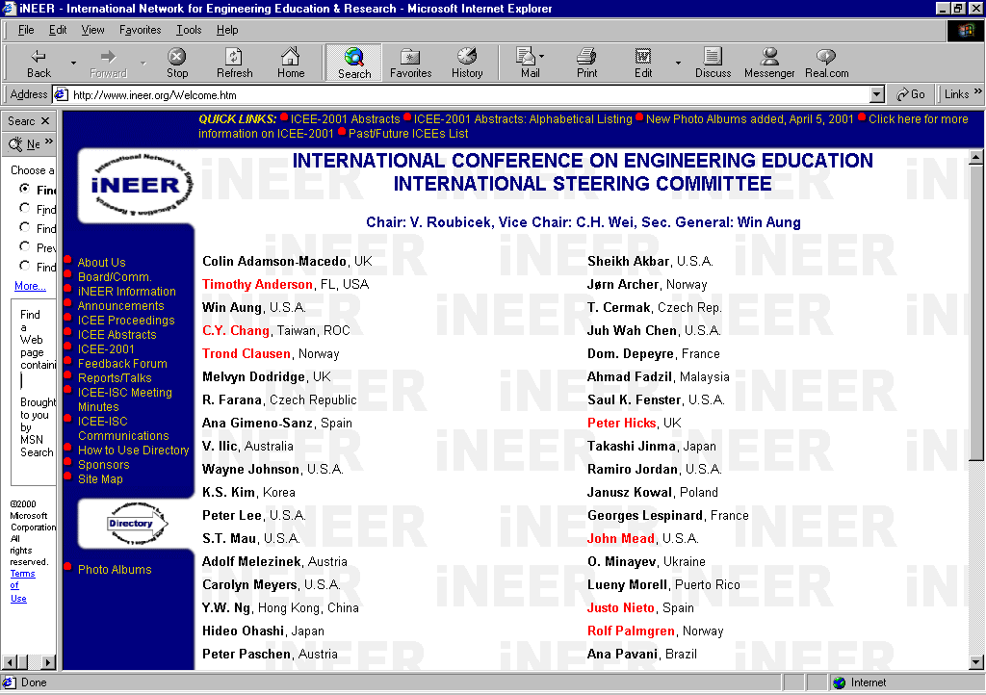Screen dimensions: 986x695
Task: Click the 'ICEE-2001 Abstracts' quick link
Action: pyautogui.click(x=345, y=119)
